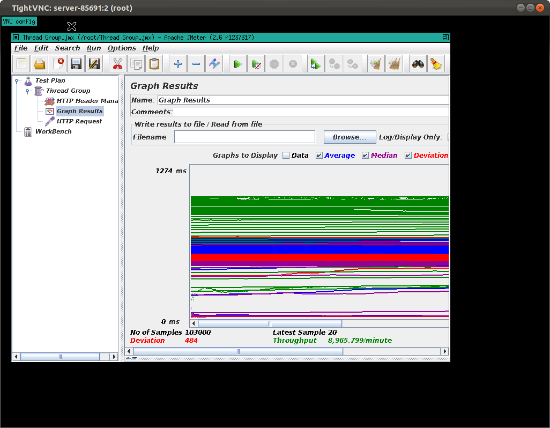Viewport: 550px width, 428px height.
Task: Click the Comments input field
Action: 311,112
